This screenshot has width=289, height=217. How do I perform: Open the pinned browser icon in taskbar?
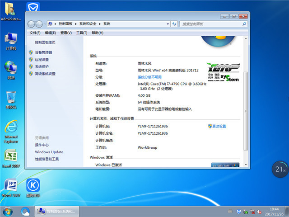[x=25, y=212]
